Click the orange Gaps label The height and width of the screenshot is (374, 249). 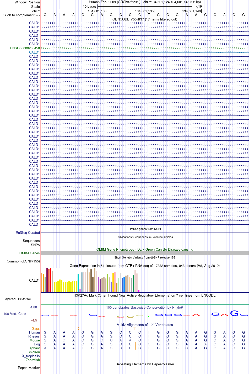(36, 328)
